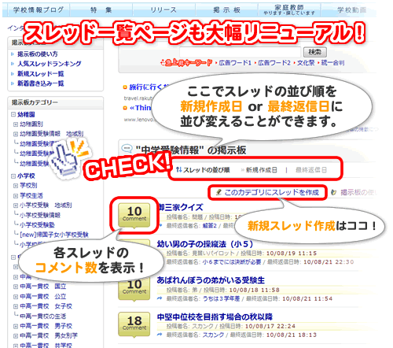Click last reply date 10/08/21 18:13
Screen dimensions: 393x348
point(292,335)
